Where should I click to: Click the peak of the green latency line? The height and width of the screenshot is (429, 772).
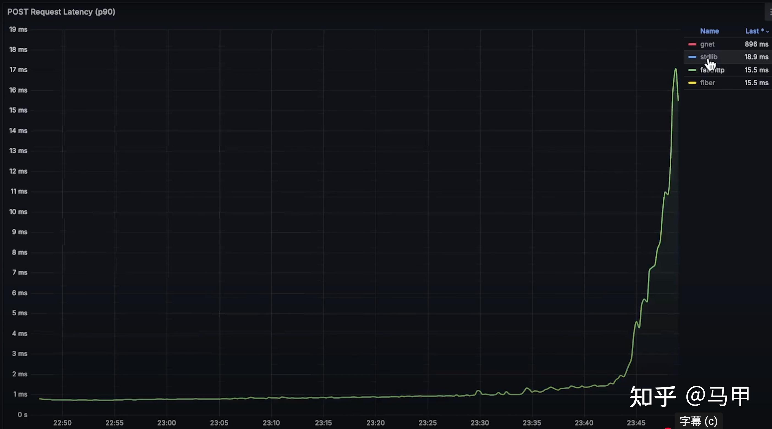tap(675, 69)
